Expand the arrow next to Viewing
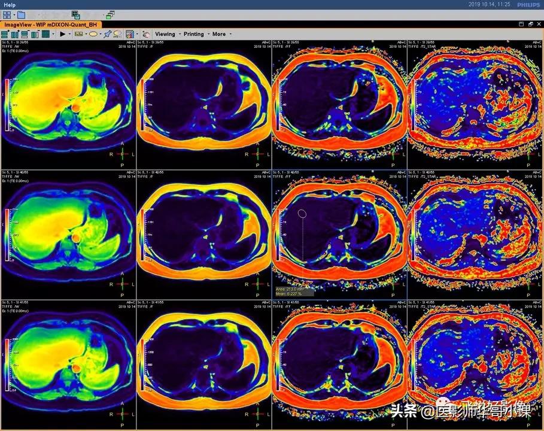The width and height of the screenshot is (544, 431). pos(180,34)
